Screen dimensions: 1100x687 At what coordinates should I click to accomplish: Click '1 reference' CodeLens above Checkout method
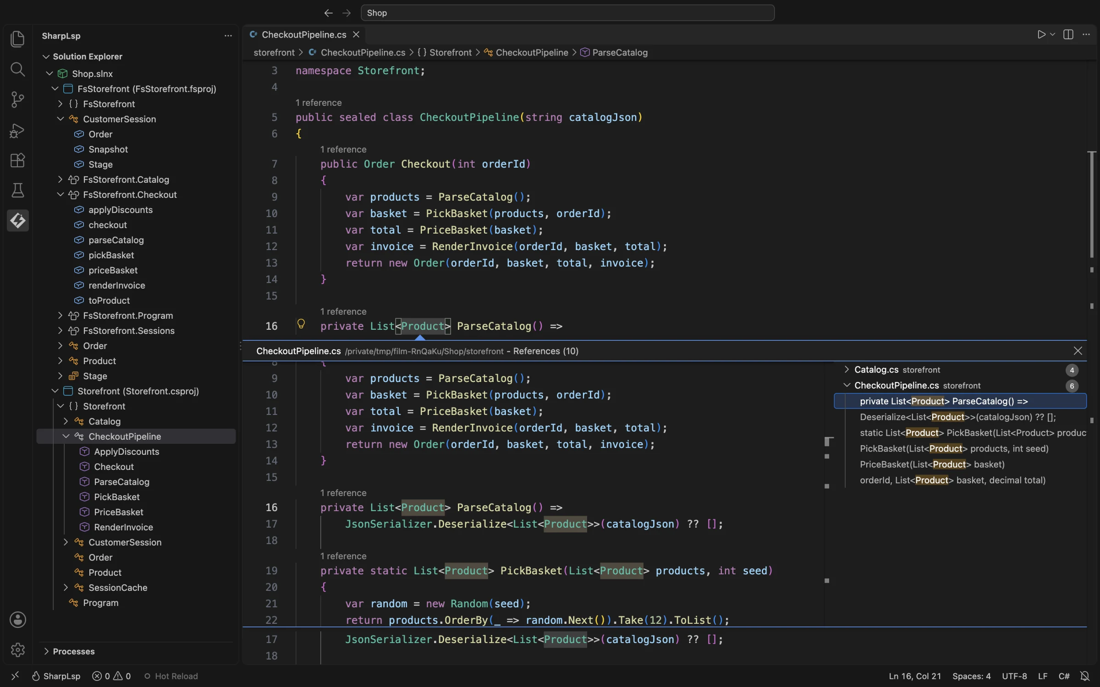[343, 149]
